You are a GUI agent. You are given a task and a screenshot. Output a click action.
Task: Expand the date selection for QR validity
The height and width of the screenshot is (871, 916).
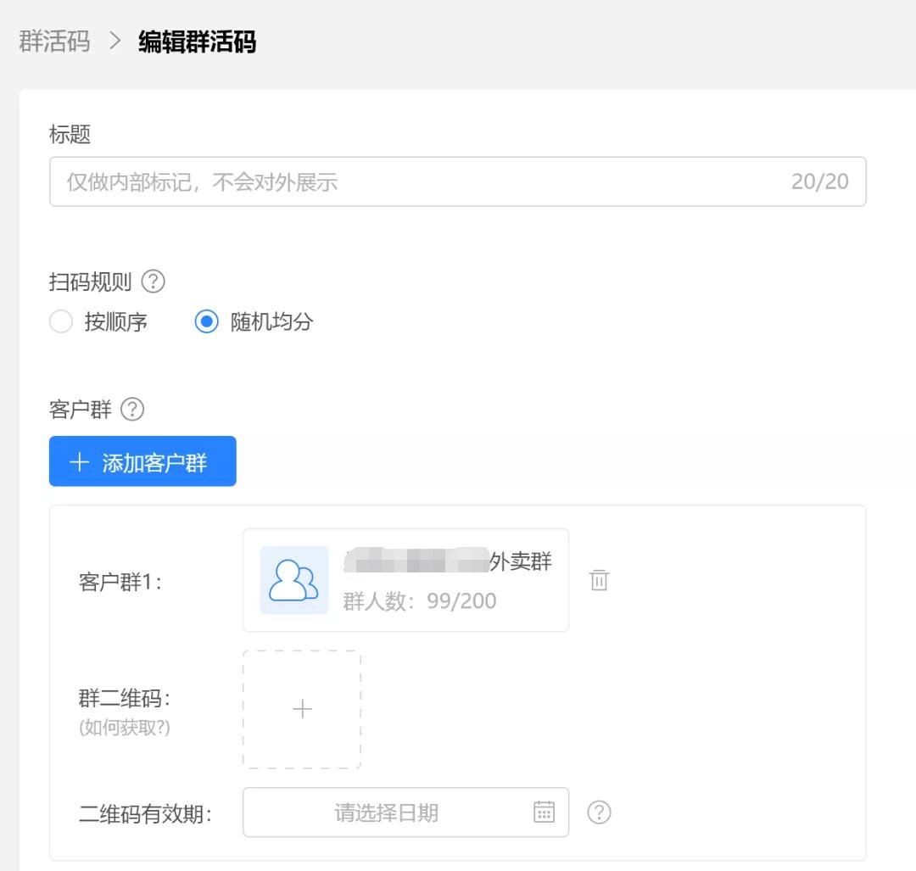point(405,812)
